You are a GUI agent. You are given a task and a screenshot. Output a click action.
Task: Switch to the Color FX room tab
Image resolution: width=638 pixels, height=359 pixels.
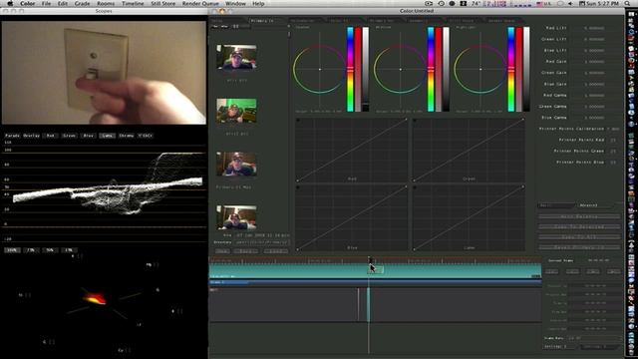click(x=345, y=20)
